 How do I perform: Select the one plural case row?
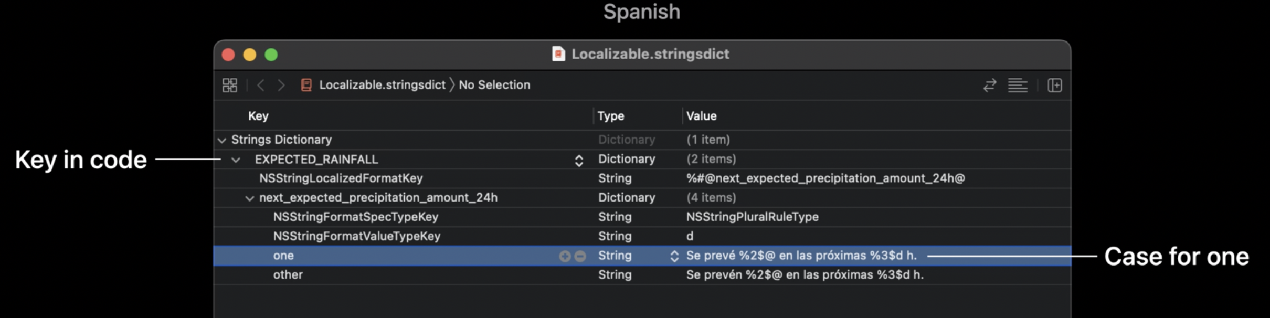(x=642, y=256)
